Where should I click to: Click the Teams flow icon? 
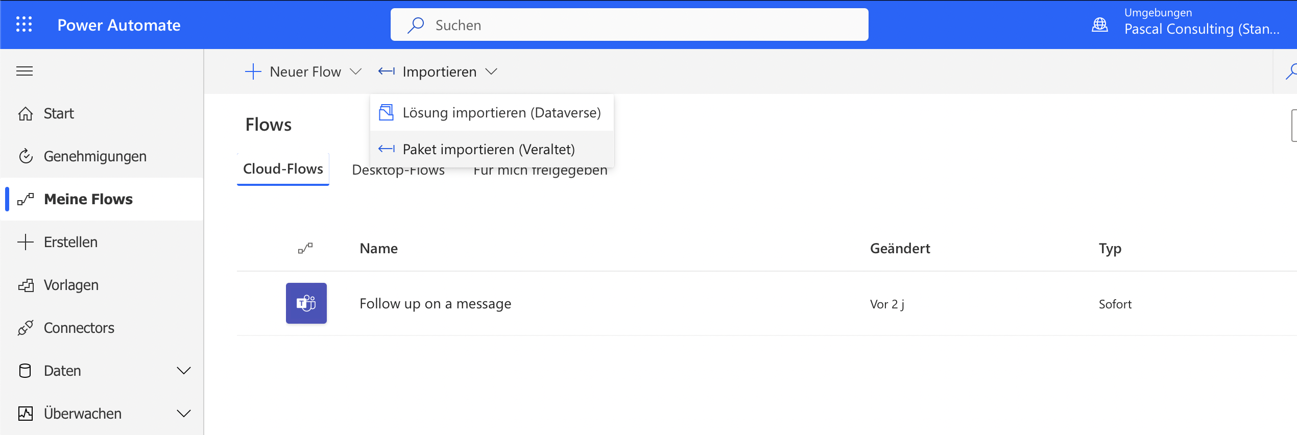306,303
